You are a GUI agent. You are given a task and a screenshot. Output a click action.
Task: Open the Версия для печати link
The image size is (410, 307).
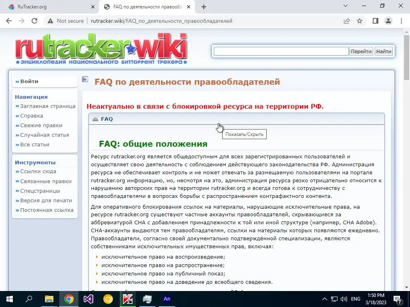pyautogui.click(x=46, y=201)
